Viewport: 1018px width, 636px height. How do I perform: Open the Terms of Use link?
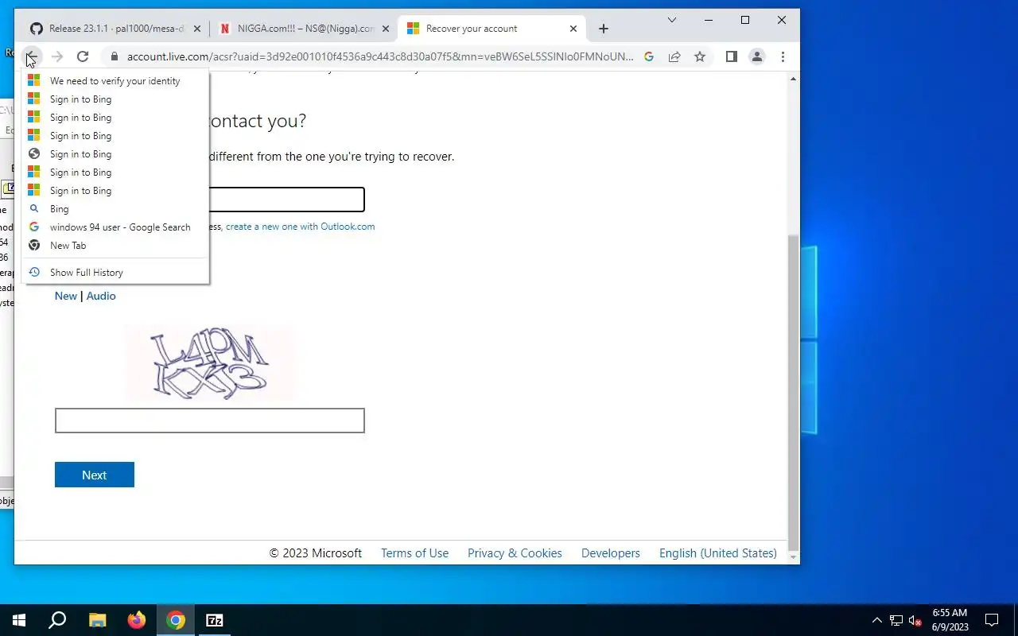(x=414, y=553)
